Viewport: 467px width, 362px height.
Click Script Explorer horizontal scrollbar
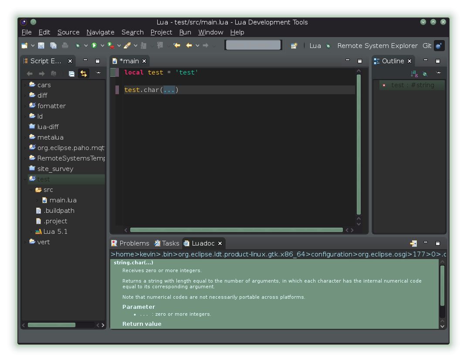tap(51, 325)
